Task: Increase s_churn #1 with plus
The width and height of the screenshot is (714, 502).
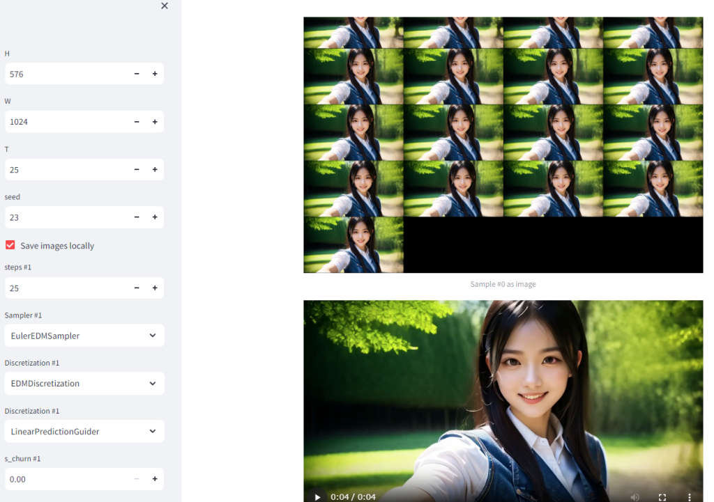Action: tap(155, 479)
